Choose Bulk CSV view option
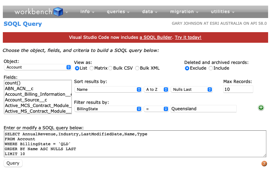 (110, 68)
